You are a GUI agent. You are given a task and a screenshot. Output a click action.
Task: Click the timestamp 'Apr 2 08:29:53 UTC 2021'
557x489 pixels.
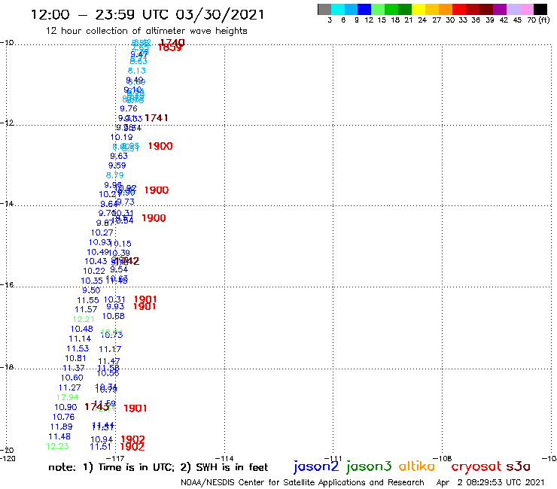[x=490, y=482]
